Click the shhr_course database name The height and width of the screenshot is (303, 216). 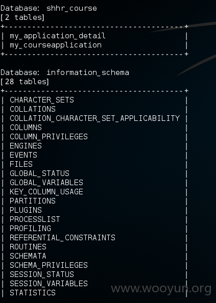click(71, 9)
